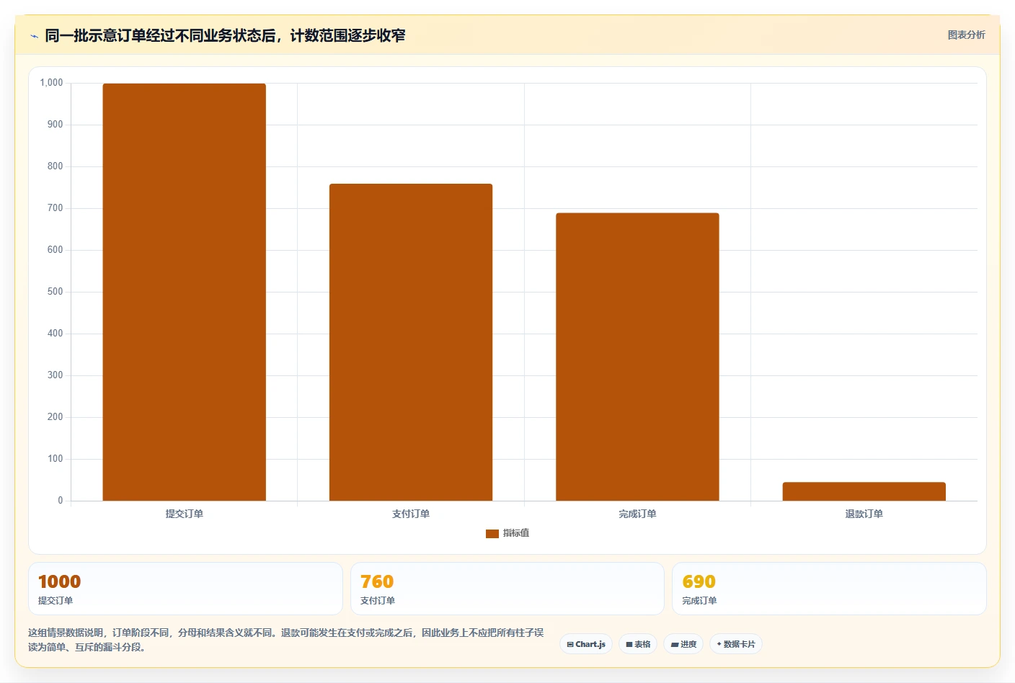Select the 数据卡片 chip
The height and width of the screenshot is (683, 1015).
point(736,644)
